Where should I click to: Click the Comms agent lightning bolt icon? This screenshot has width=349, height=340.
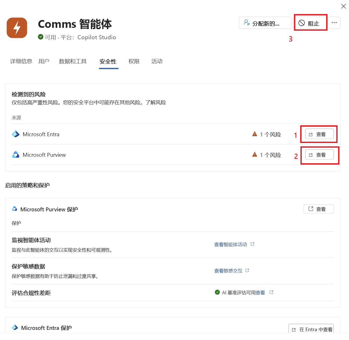17,28
